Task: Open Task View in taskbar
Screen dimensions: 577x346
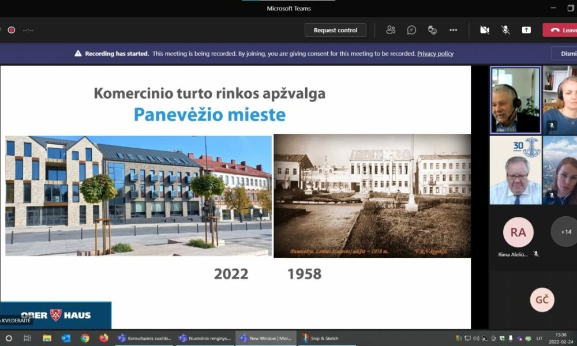Action: click(27, 339)
